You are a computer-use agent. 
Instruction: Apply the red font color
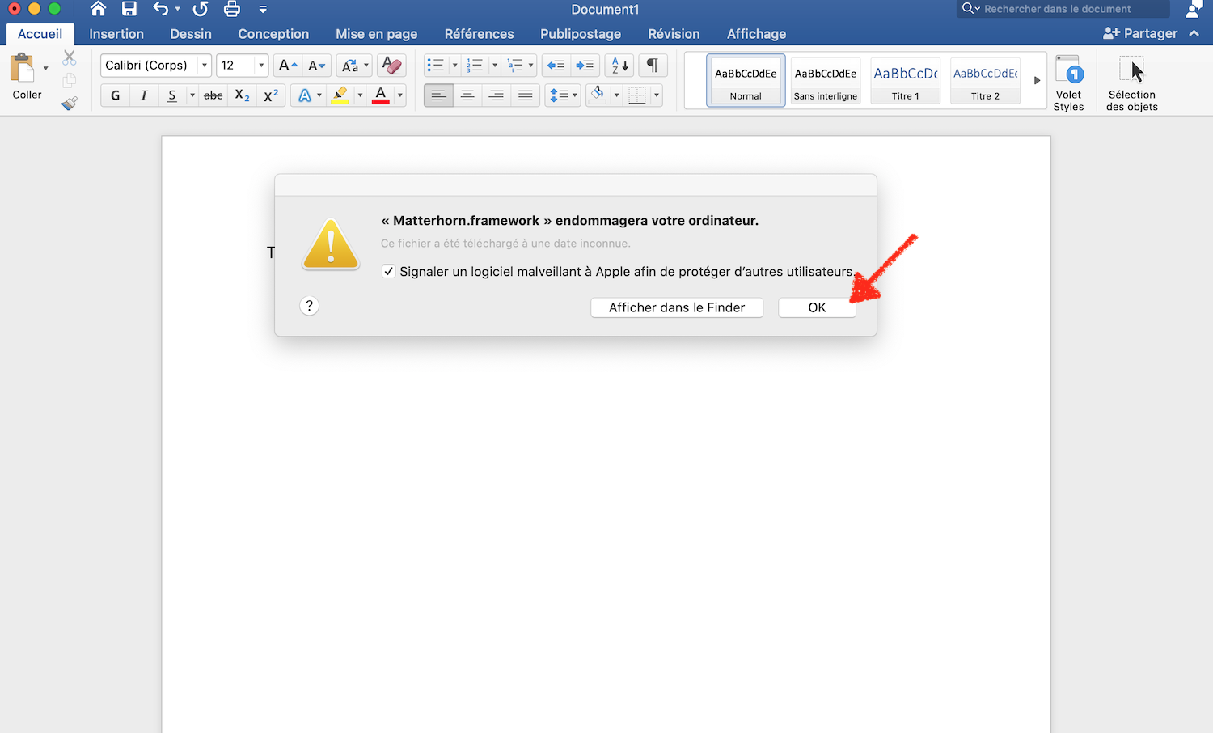381,95
